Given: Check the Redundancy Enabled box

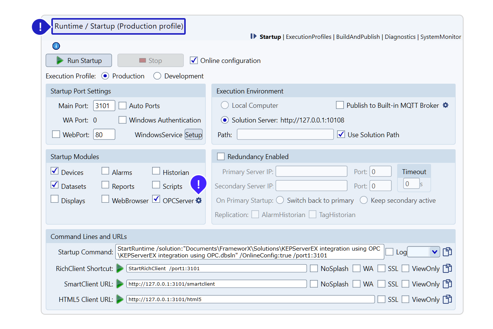Looking at the screenshot, I should tap(220, 156).
